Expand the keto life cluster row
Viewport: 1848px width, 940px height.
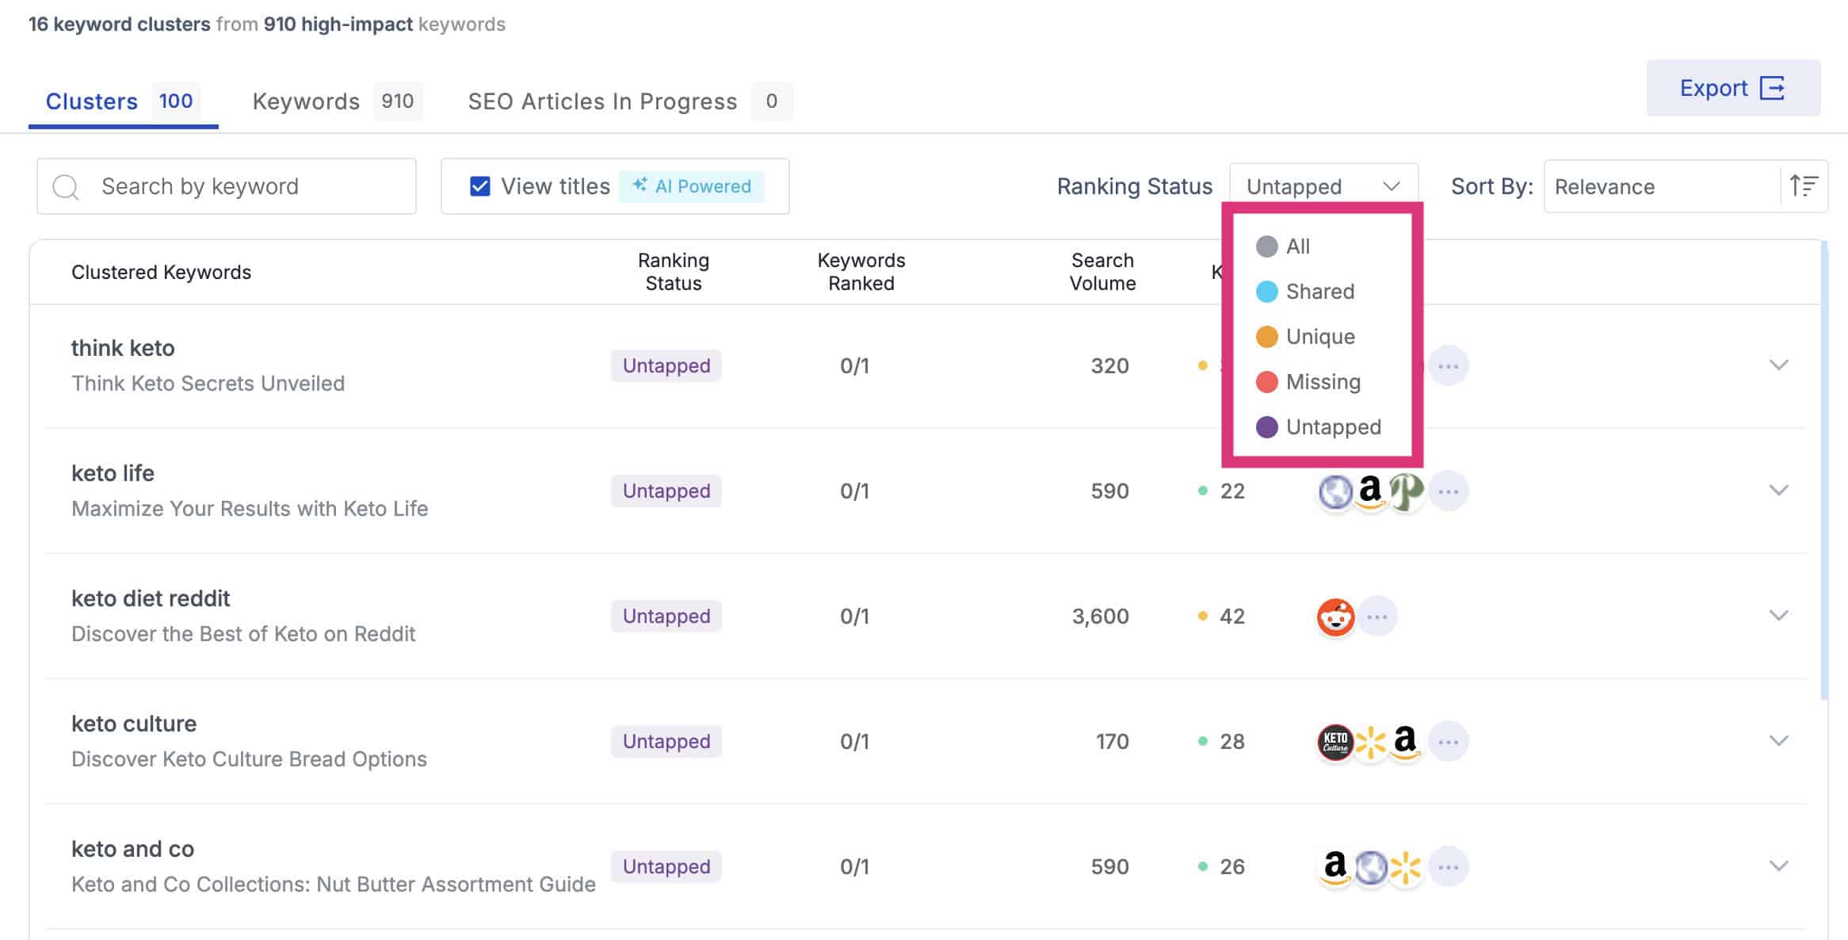(x=1779, y=491)
